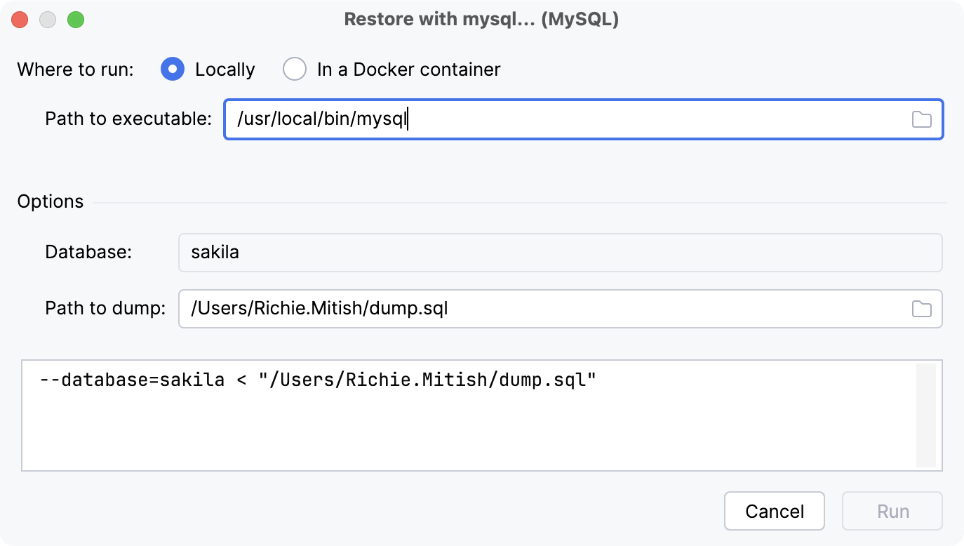Click the Run button
Image resolution: width=964 pixels, height=546 pixels.
892,511
